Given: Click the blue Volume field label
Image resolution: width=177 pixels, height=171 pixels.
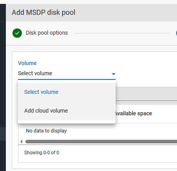Looking at the screenshot, I should point(27,63).
